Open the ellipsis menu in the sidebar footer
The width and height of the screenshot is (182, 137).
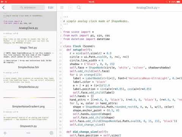pyautogui.click(x=28, y=133)
